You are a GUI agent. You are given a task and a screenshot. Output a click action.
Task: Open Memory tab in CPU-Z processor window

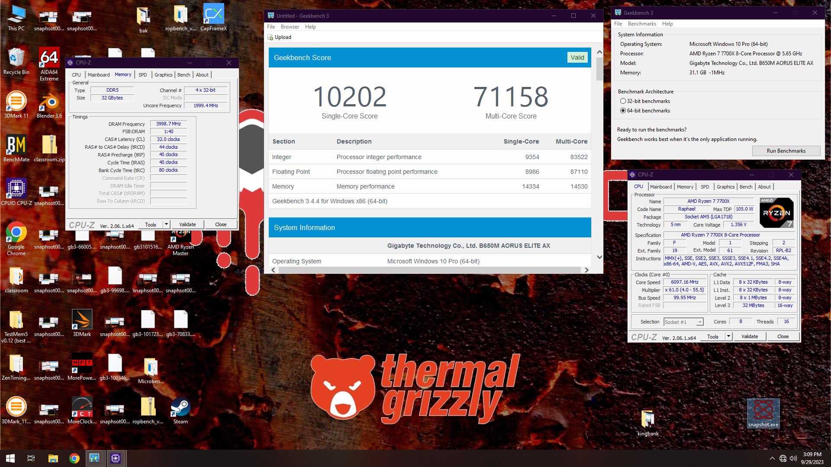[685, 187]
